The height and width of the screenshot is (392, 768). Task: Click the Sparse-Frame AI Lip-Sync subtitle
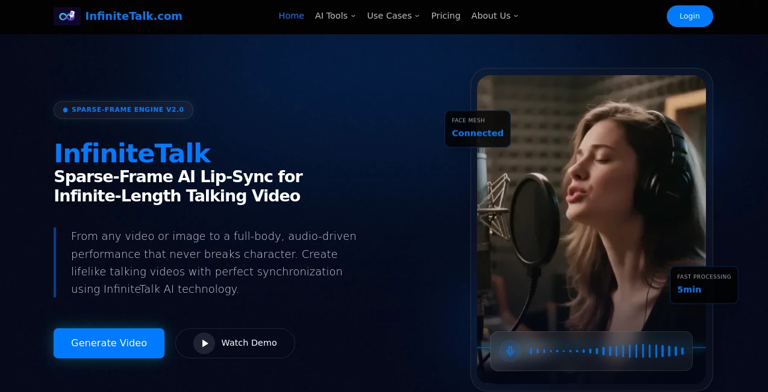178,186
